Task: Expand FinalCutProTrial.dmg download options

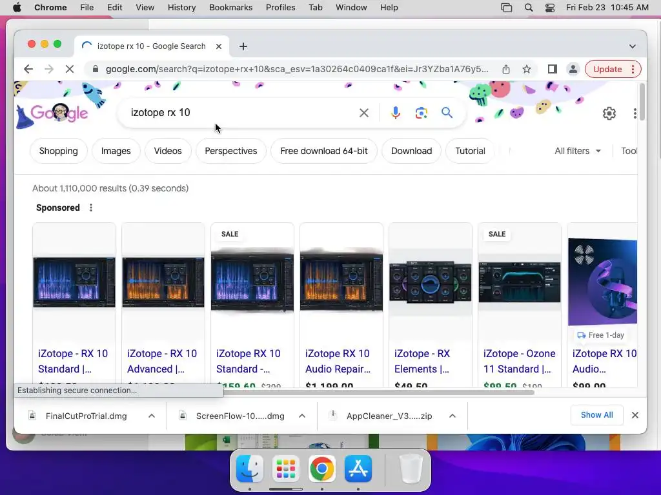Action: (x=151, y=416)
